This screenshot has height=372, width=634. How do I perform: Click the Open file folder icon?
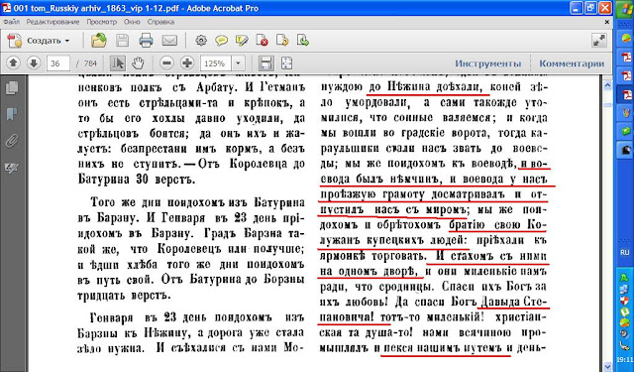[x=99, y=41]
